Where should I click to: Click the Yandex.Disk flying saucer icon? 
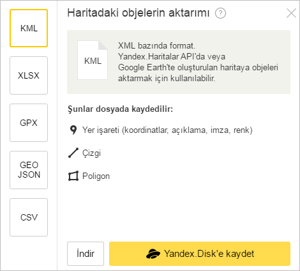(x=153, y=254)
